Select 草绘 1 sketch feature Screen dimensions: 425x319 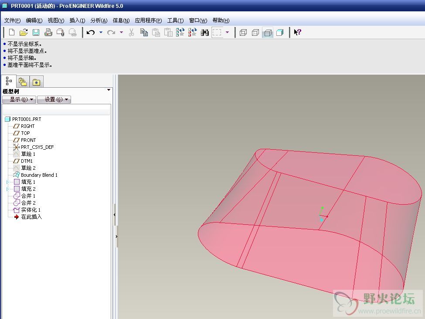tap(28, 154)
